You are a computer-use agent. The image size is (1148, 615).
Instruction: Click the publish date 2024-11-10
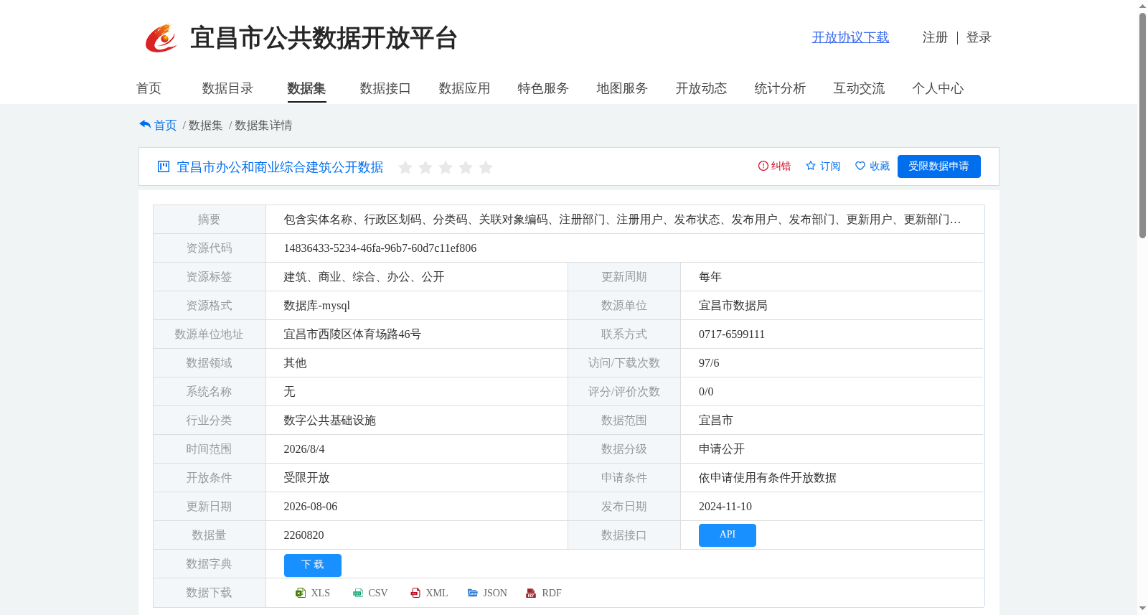pyautogui.click(x=725, y=507)
